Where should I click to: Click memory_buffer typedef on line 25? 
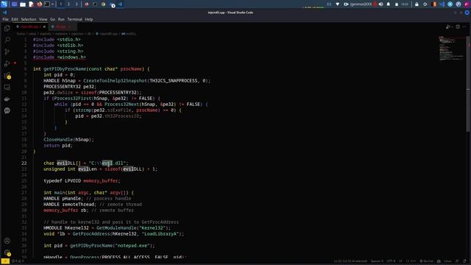pyautogui.click(x=100, y=181)
